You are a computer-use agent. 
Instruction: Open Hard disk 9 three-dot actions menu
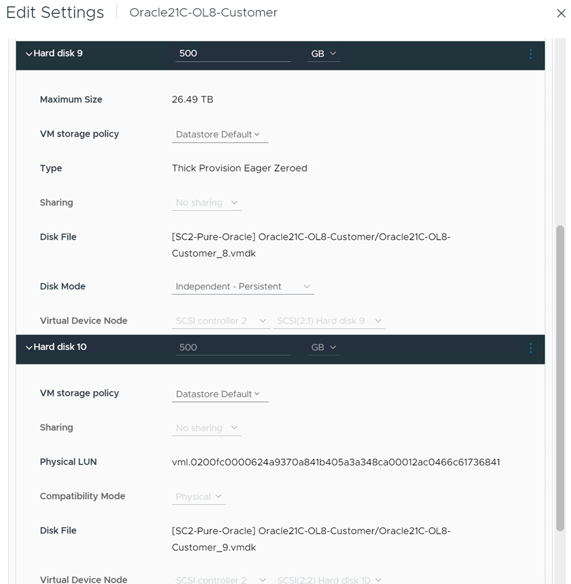pos(530,54)
